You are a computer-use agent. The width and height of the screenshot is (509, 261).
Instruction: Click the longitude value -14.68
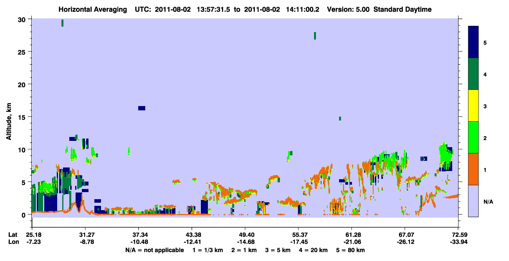(x=245, y=242)
